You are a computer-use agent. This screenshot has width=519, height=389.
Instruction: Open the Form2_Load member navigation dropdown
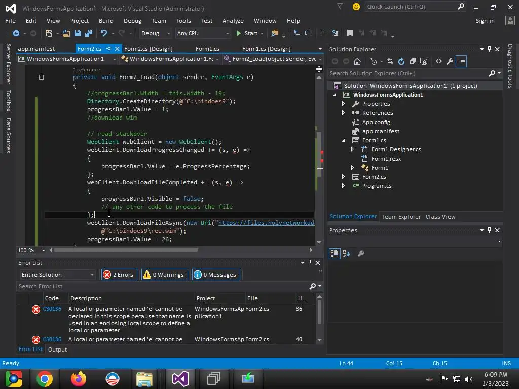[273, 59]
